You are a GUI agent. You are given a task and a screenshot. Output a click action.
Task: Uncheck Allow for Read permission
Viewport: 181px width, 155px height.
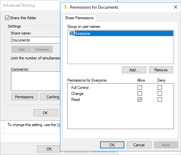[140, 99]
